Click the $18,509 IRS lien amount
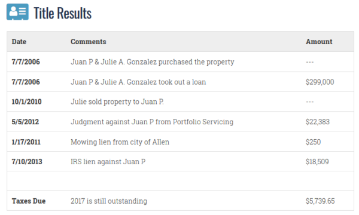The height and width of the screenshot is (215, 359). point(317,161)
